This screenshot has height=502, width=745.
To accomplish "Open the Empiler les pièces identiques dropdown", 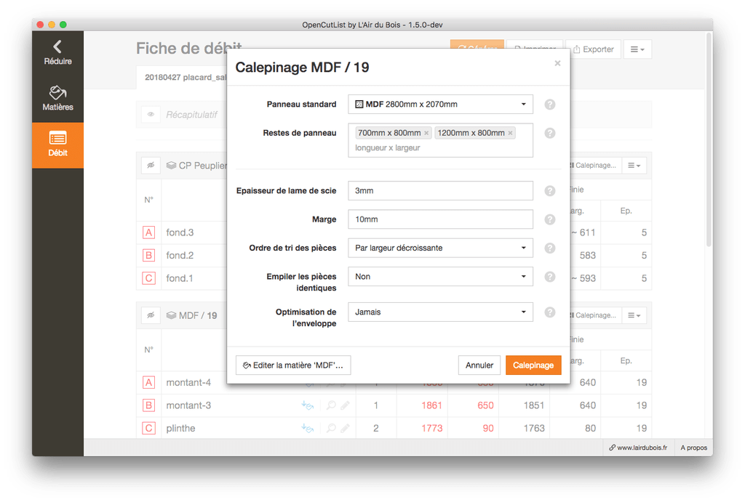I will tap(440, 277).
